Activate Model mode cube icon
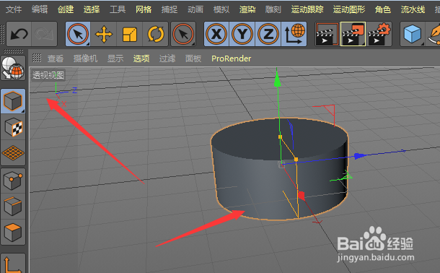Image resolution: width=440 pixels, height=273 pixels. tap(13, 101)
